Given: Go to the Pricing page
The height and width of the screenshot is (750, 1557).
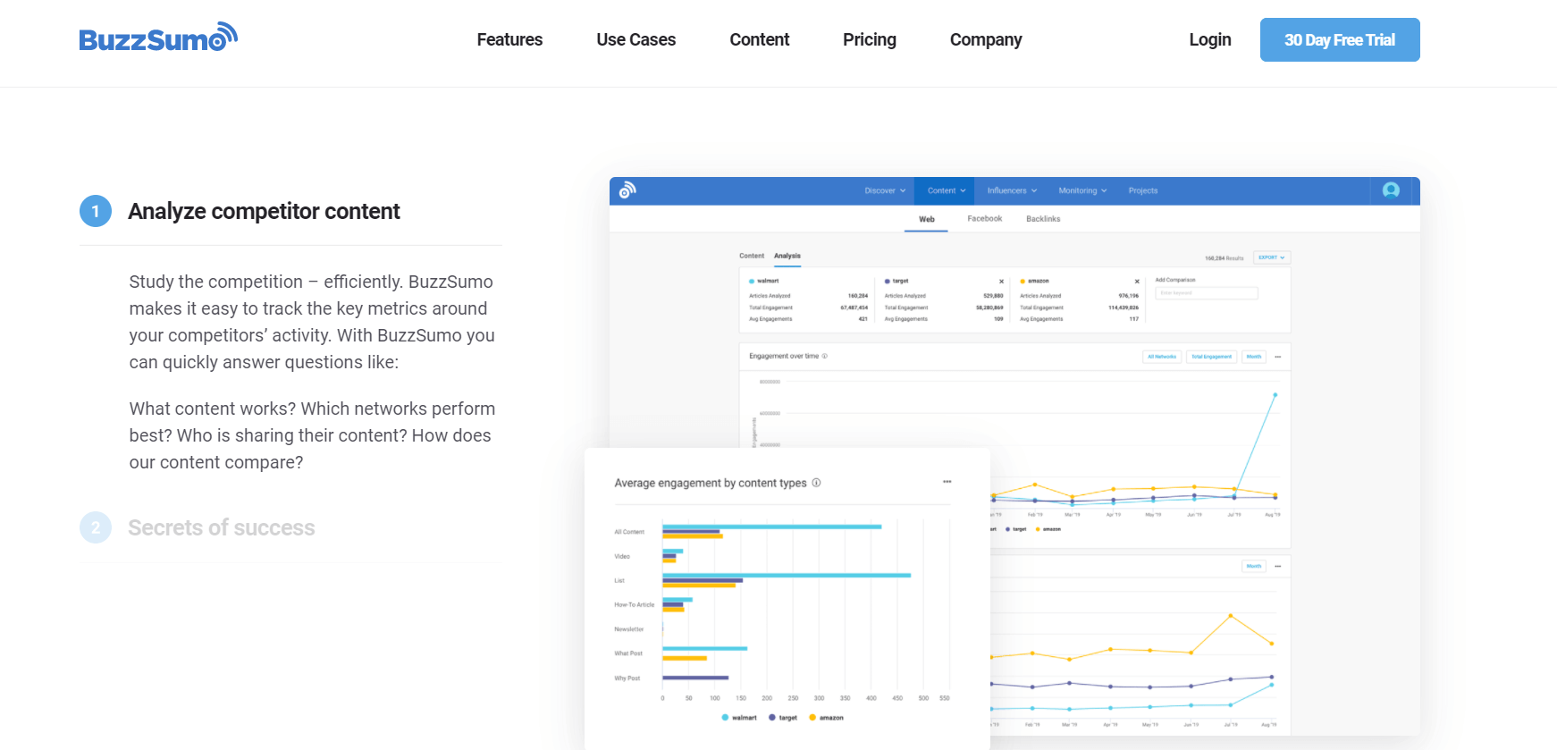Looking at the screenshot, I should point(869,39).
